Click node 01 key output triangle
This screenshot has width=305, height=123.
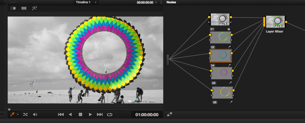pos(231,22)
